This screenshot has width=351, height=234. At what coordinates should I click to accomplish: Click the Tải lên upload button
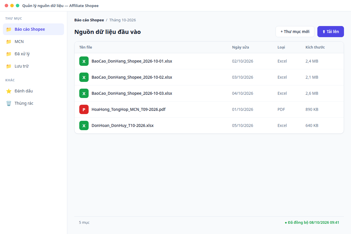331,32
